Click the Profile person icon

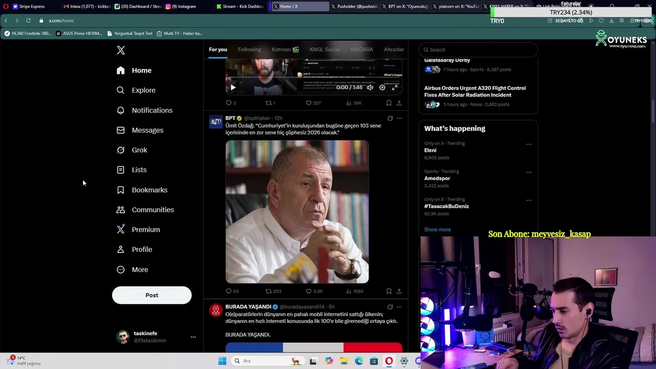click(x=120, y=250)
